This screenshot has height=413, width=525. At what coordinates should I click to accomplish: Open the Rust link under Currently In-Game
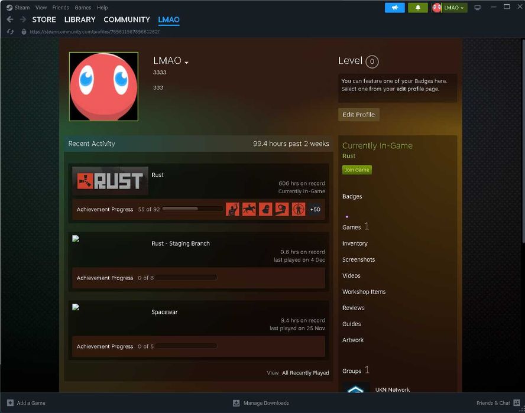point(349,156)
